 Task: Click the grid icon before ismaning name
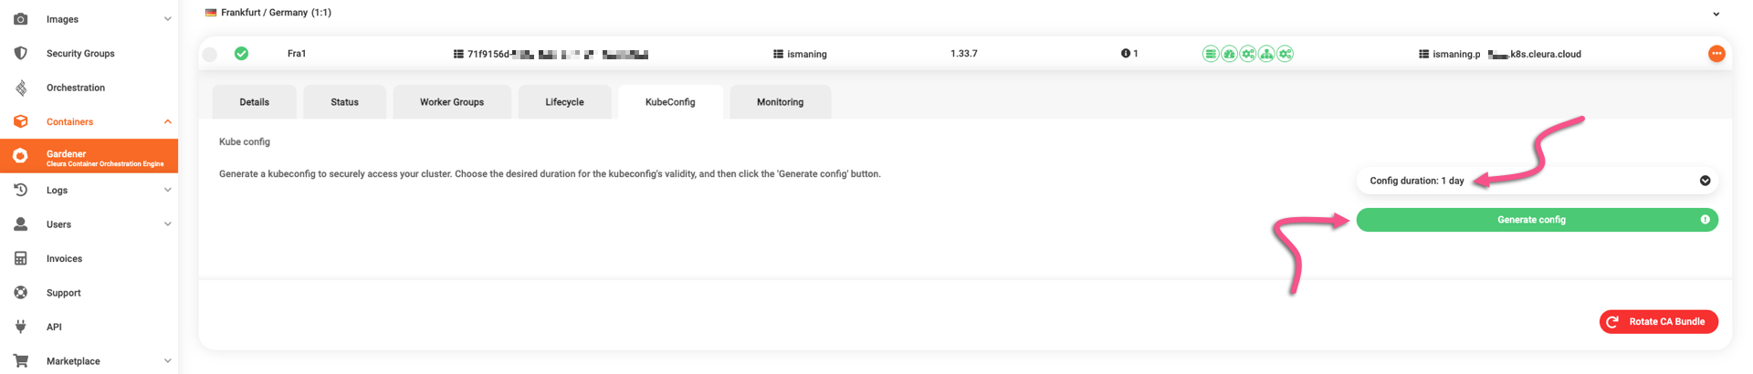click(x=778, y=54)
